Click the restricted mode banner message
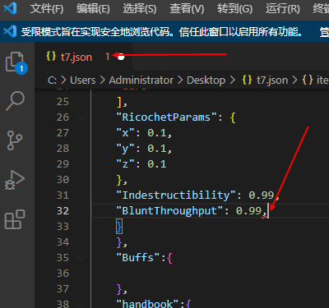Viewport: 329px width, 308px height. 162,32
